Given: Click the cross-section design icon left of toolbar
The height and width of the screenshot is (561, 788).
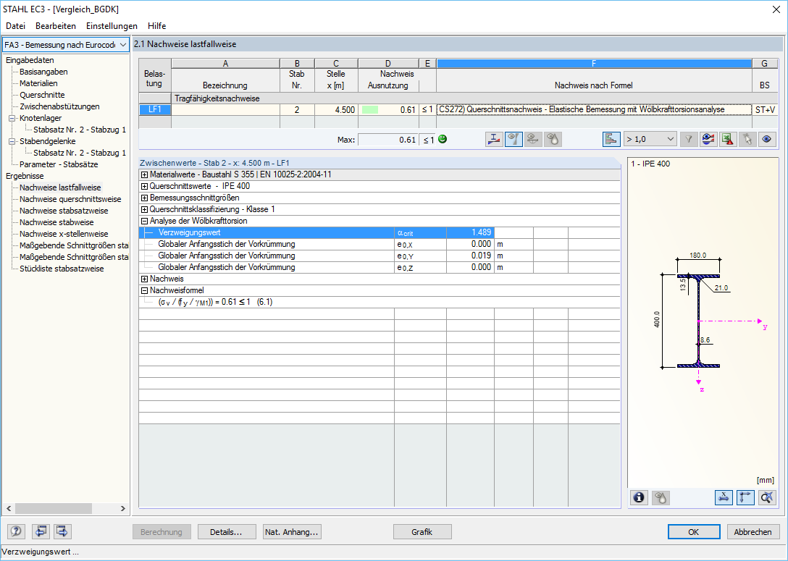Looking at the screenshot, I should (495, 139).
